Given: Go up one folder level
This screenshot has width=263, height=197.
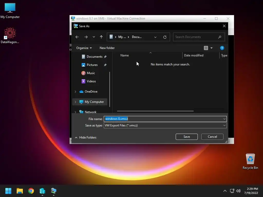Looking at the screenshot, I should tap(101, 37).
